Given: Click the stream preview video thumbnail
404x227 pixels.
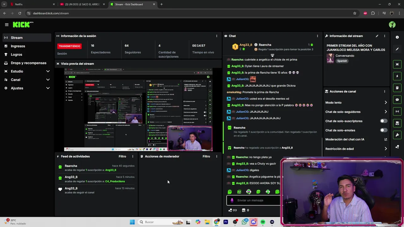Looking at the screenshot, I should click(138, 109).
